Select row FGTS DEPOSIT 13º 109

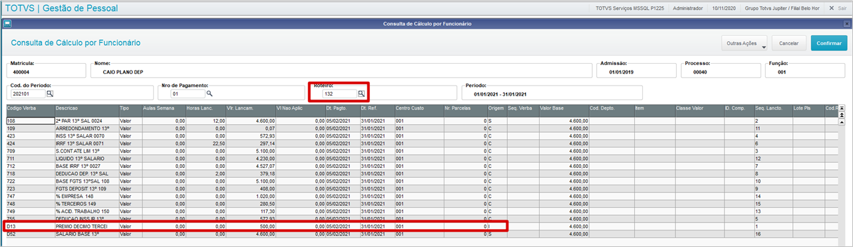coord(422,189)
